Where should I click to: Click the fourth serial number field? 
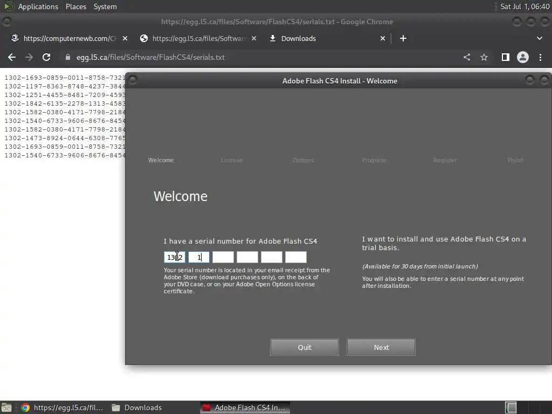[x=247, y=257]
